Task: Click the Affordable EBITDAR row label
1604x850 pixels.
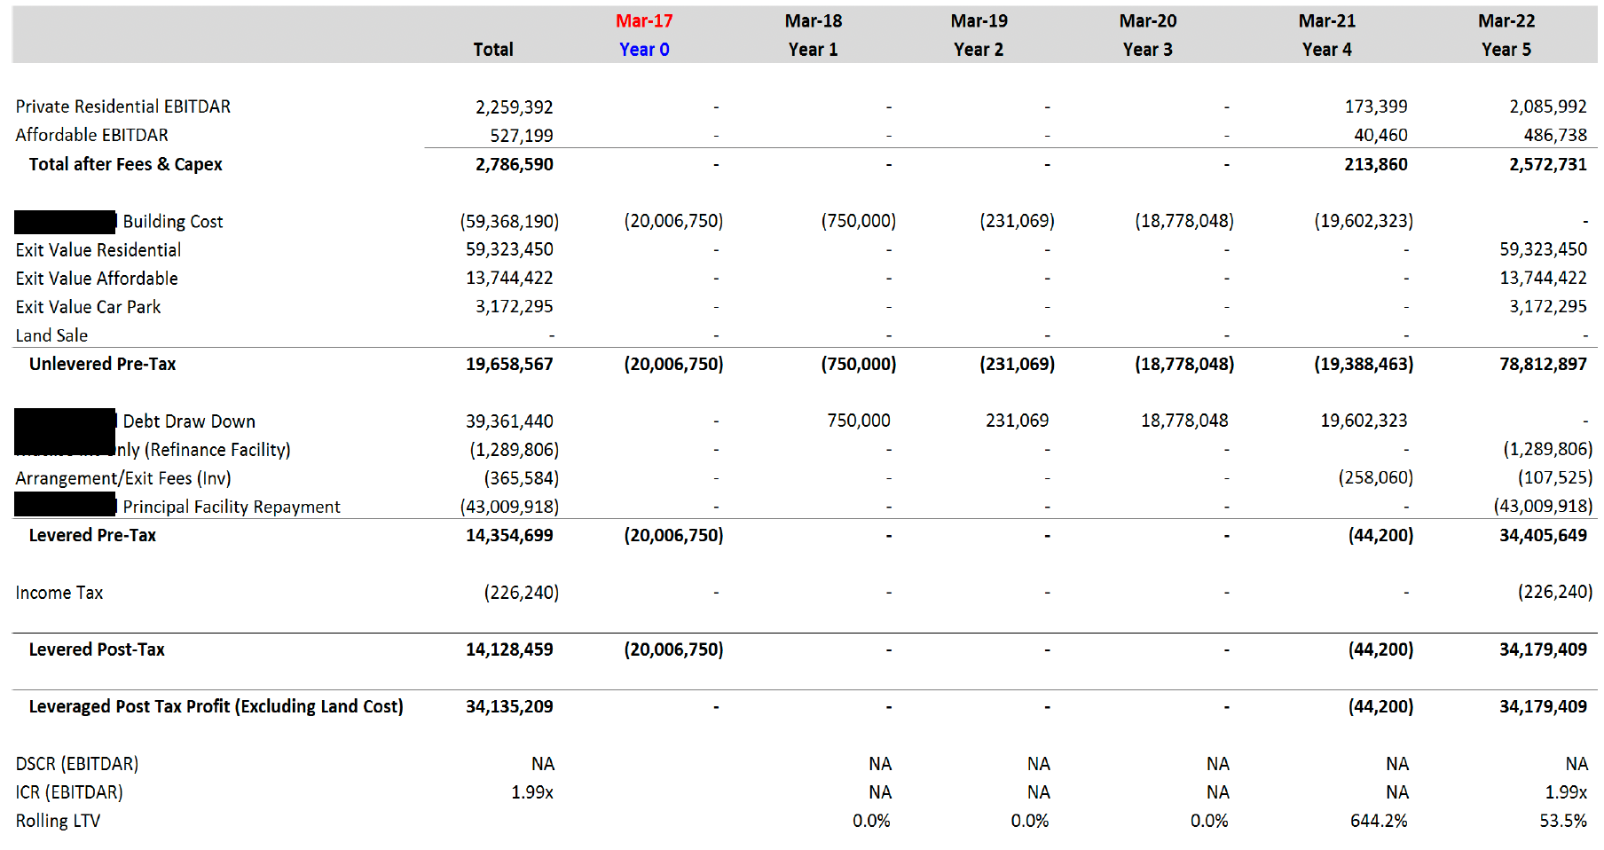Action: pyautogui.click(x=92, y=135)
